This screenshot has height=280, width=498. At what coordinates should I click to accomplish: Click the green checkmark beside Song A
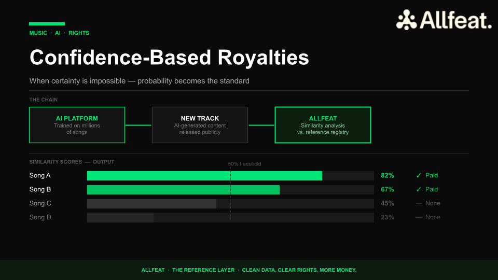point(419,175)
